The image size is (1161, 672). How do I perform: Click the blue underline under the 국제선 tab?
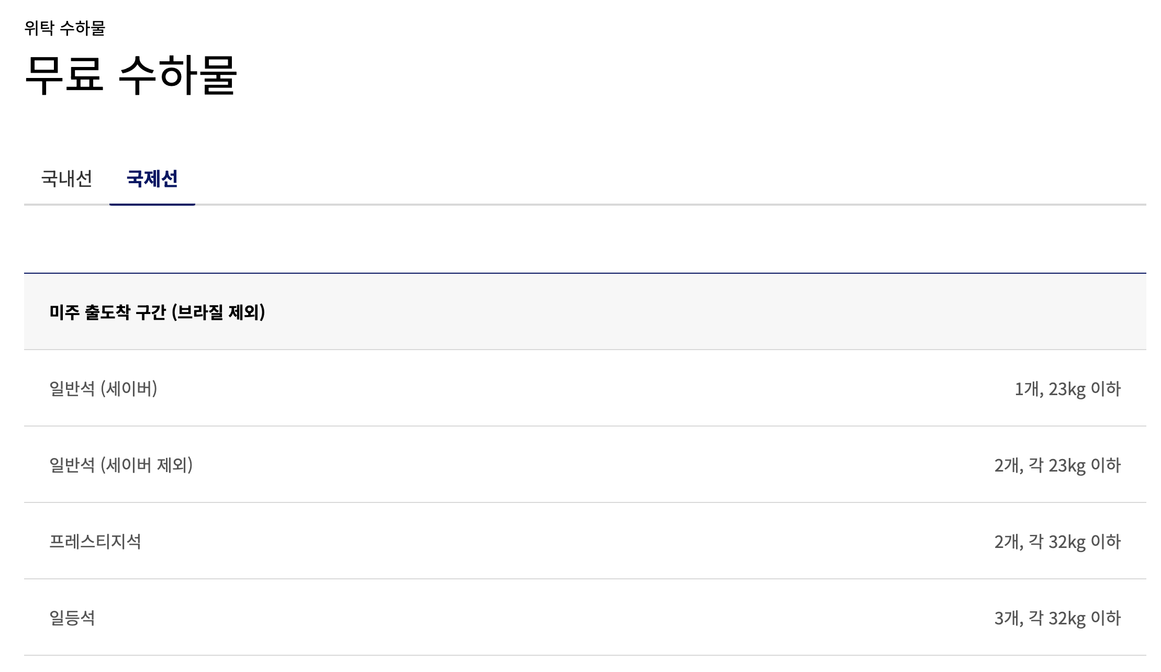pyautogui.click(x=152, y=204)
